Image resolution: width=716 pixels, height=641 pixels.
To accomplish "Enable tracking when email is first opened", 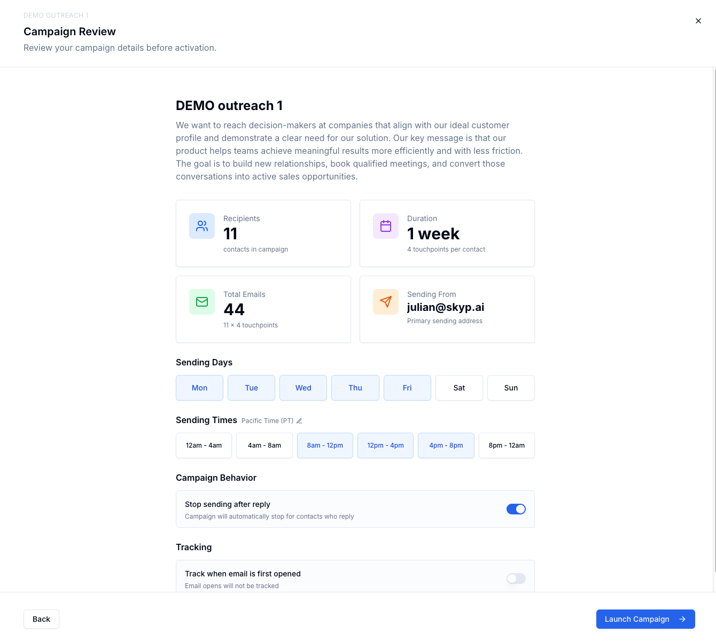I will pyautogui.click(x=516, y=579).
